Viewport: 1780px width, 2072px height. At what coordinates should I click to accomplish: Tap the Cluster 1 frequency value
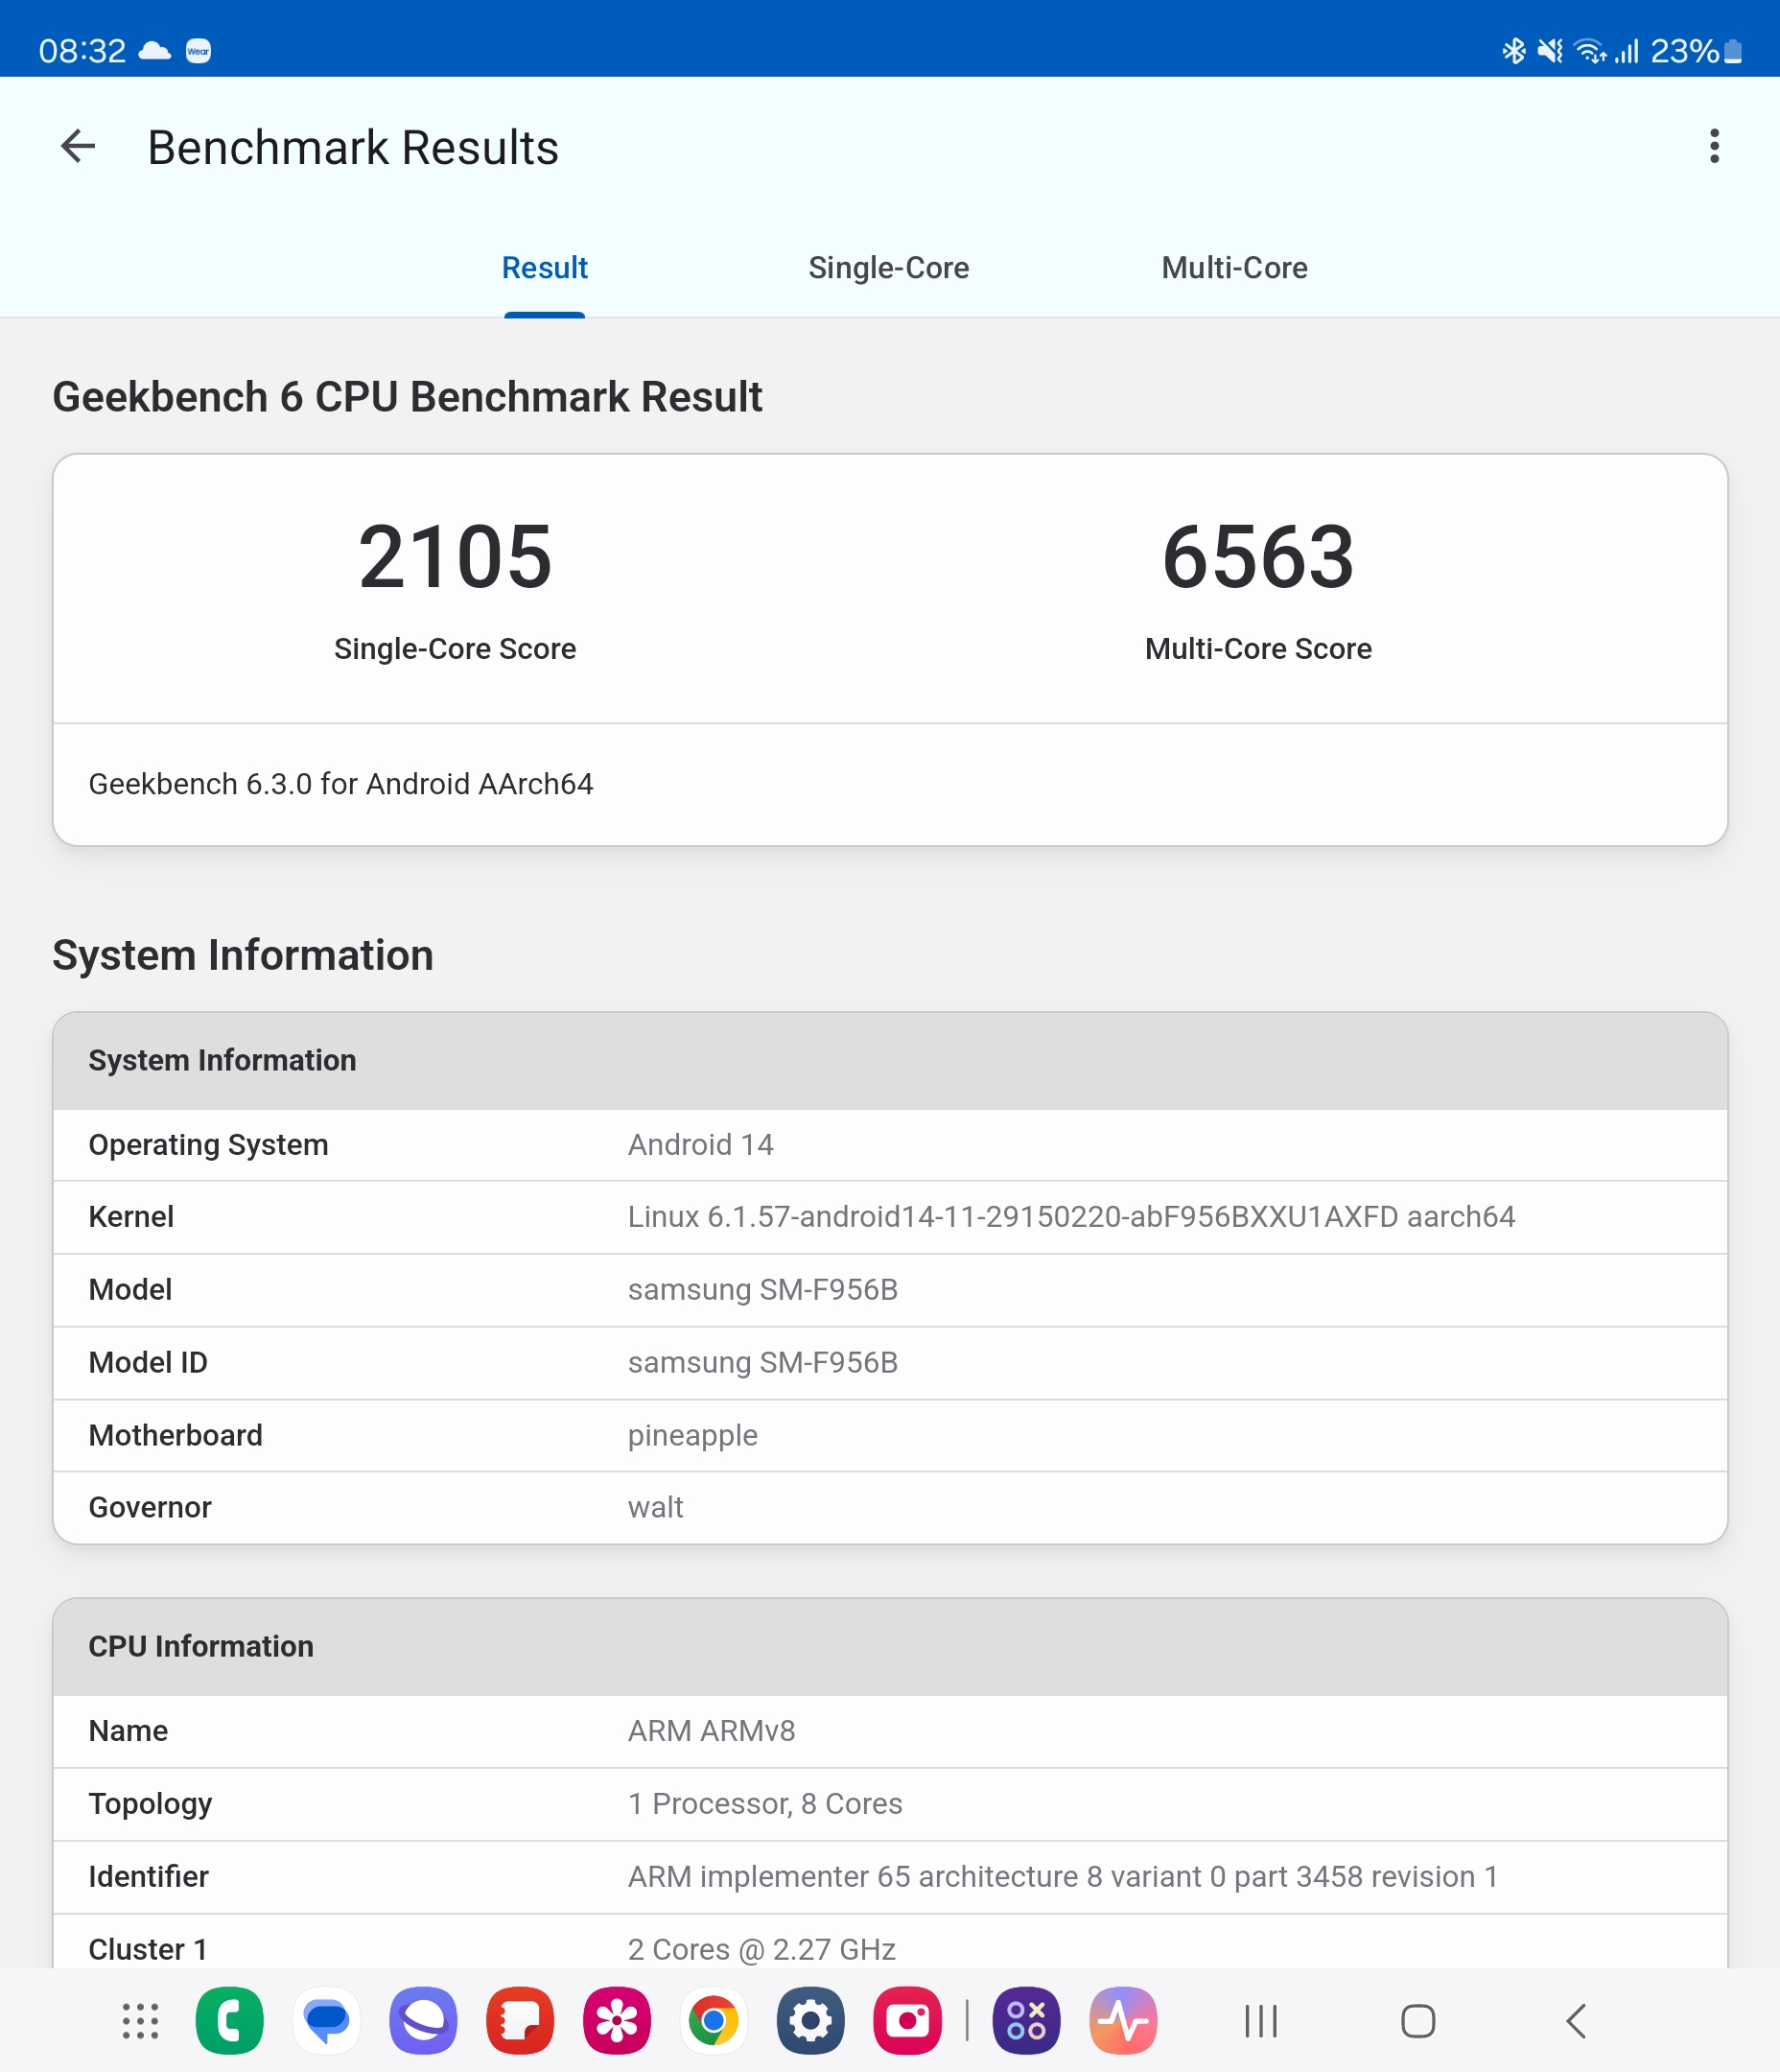761,1950
